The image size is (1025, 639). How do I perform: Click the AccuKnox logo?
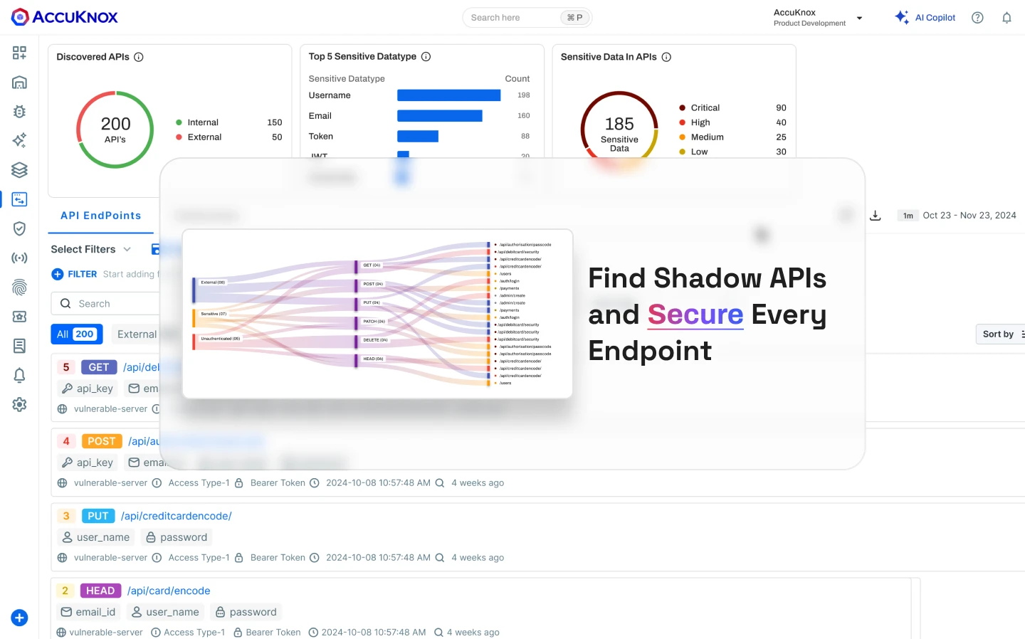tap(64, 17)
